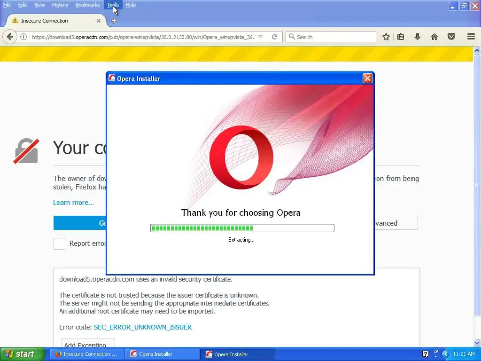This screenshot has width=481, height=361.
Task: Click scrollbar up arrow
Action: tap(477, 51)
